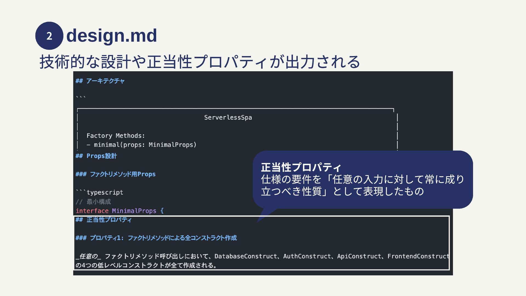Click the ### ファクトリメソッド用Props heading
This screenshot has width=526, height=296.
click(115, 174)
